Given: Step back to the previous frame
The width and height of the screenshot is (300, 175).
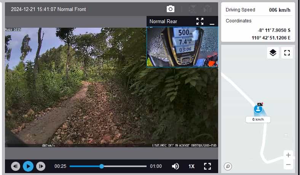Looking at the screenshot, I should tap(16, 166).
